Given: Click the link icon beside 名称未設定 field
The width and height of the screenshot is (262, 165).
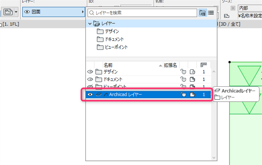Looking at the screenshot, I should (226, 16).
